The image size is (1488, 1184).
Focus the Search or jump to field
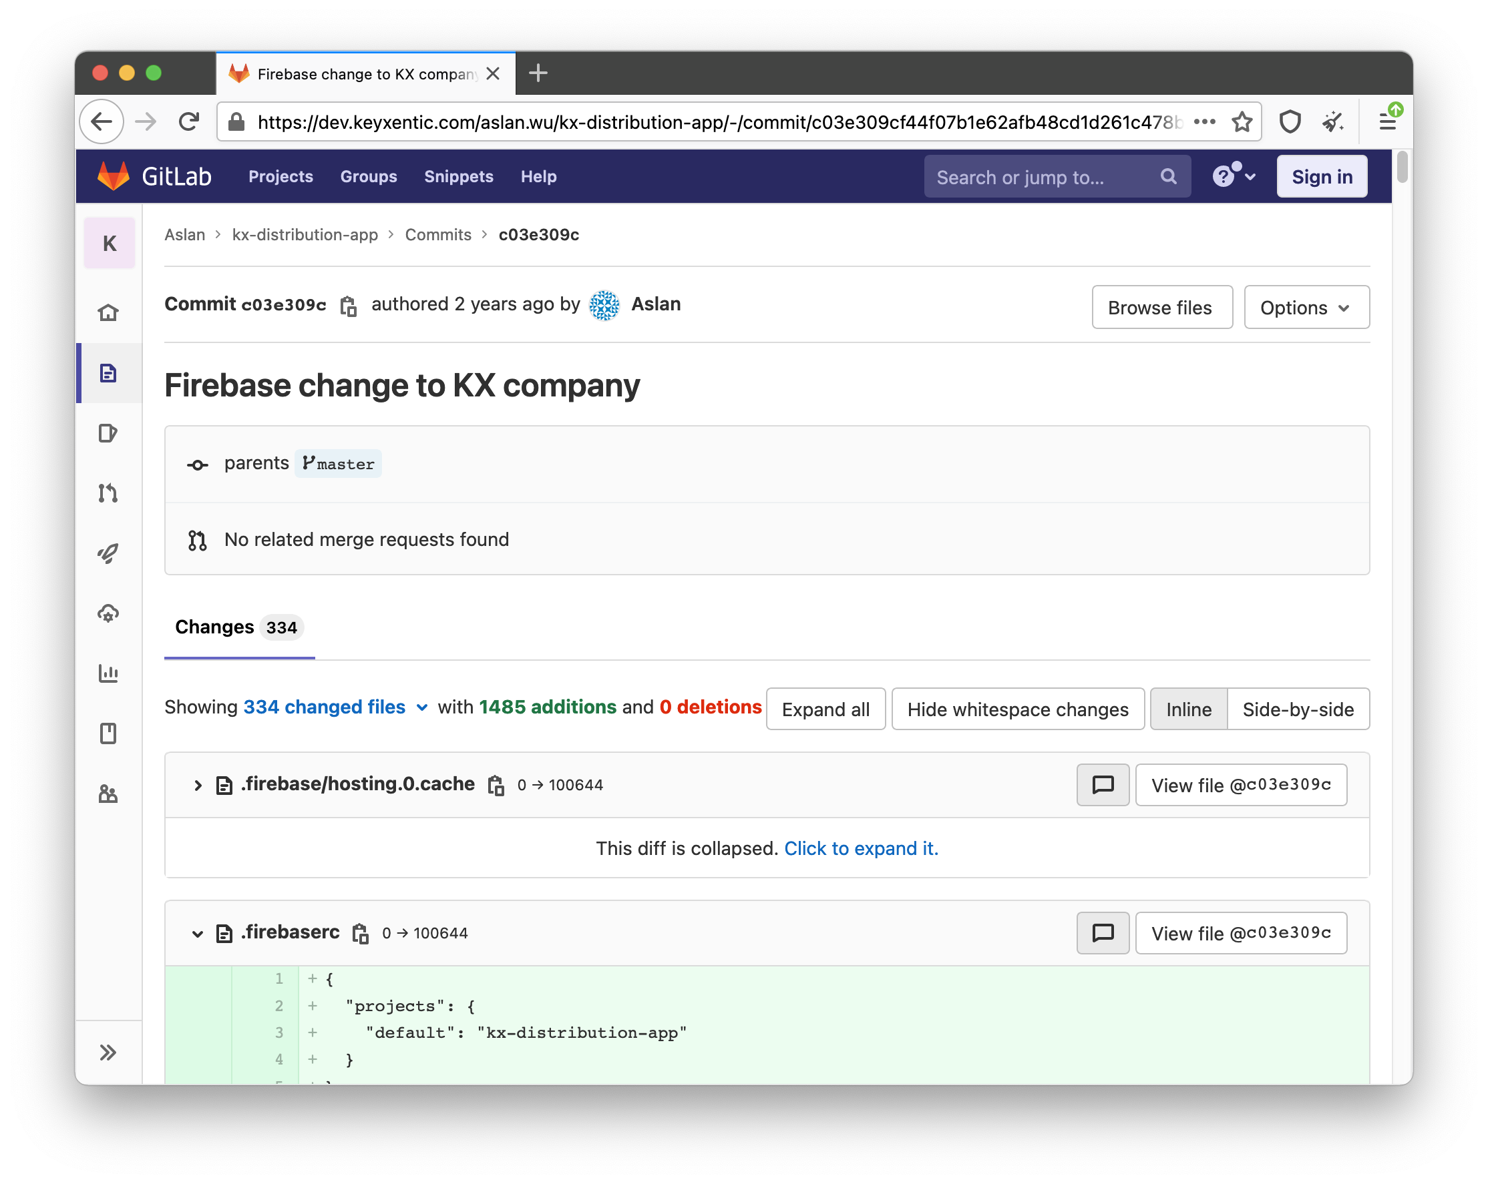[1057, 176]
